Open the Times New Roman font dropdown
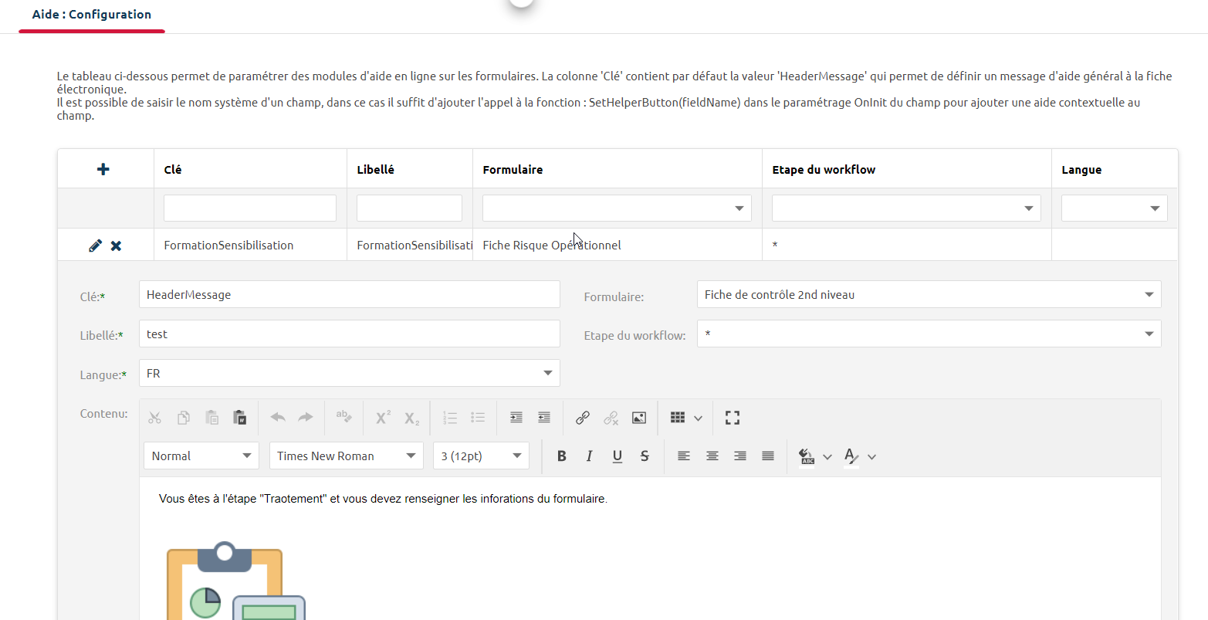 point(346,456)
